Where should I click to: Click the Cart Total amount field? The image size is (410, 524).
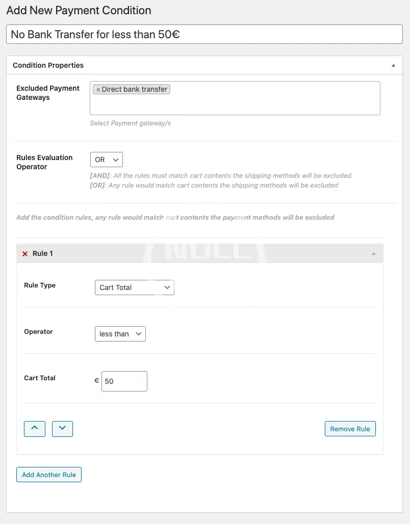pos(124,381)
